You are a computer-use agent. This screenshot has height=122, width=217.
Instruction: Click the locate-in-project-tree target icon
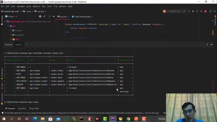[40, 17]
